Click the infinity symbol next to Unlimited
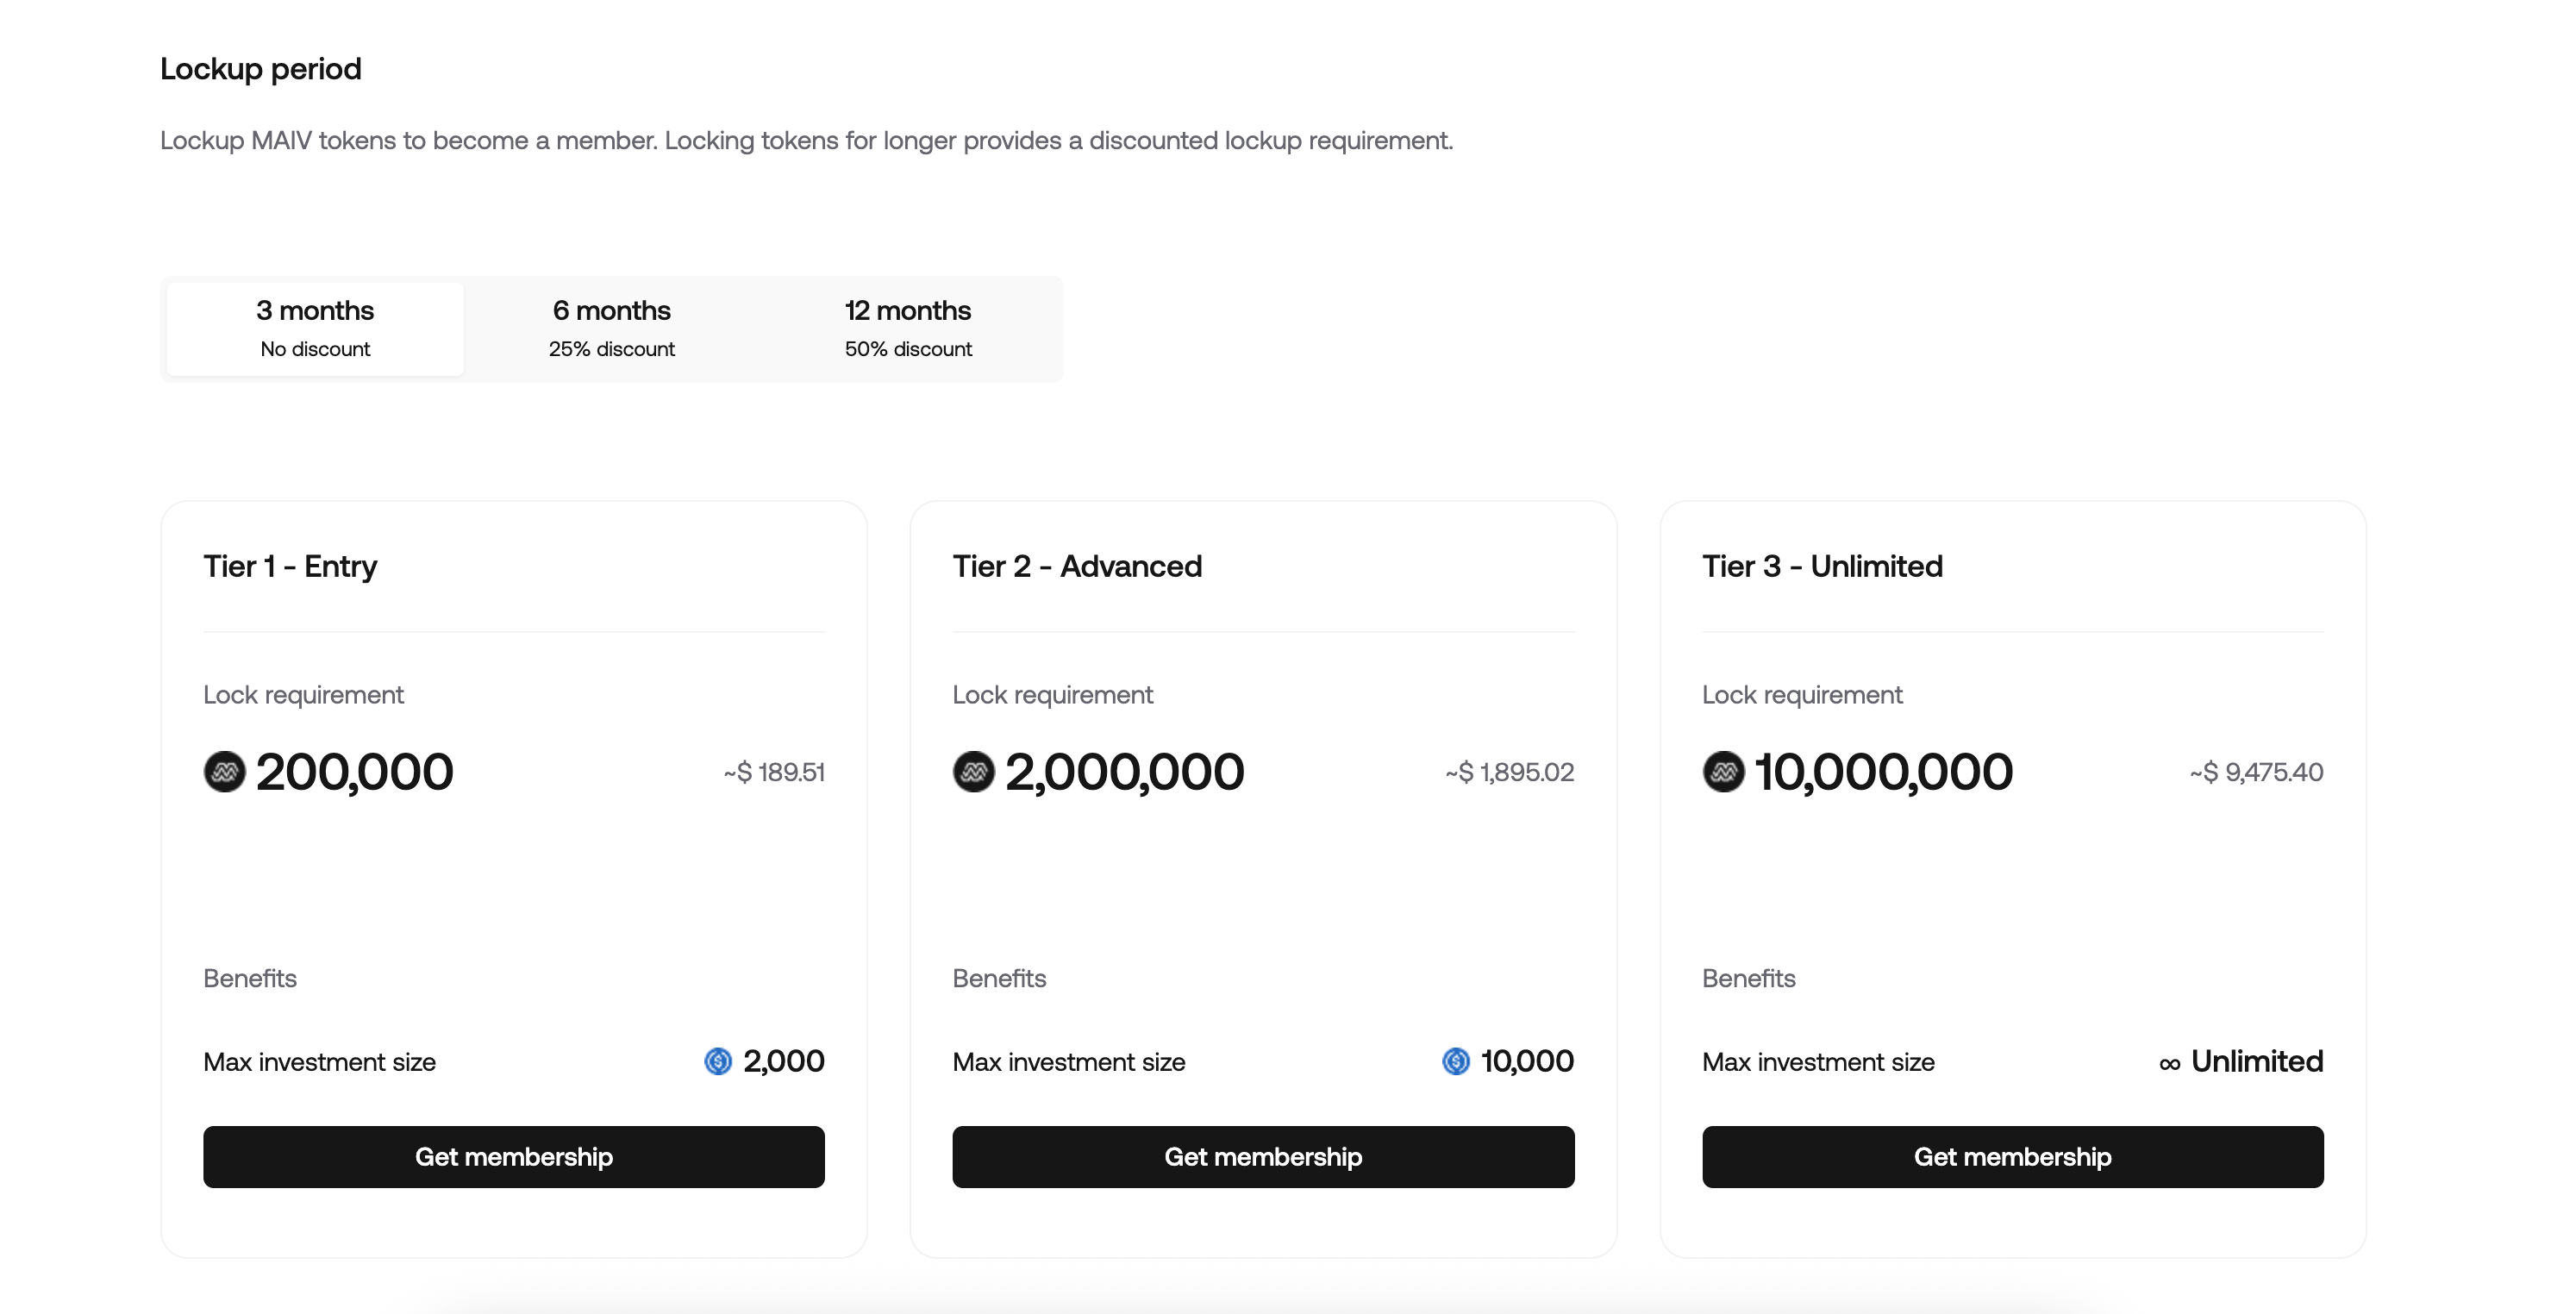Viewport: 2576px width, 1314px height. 2169,1064
